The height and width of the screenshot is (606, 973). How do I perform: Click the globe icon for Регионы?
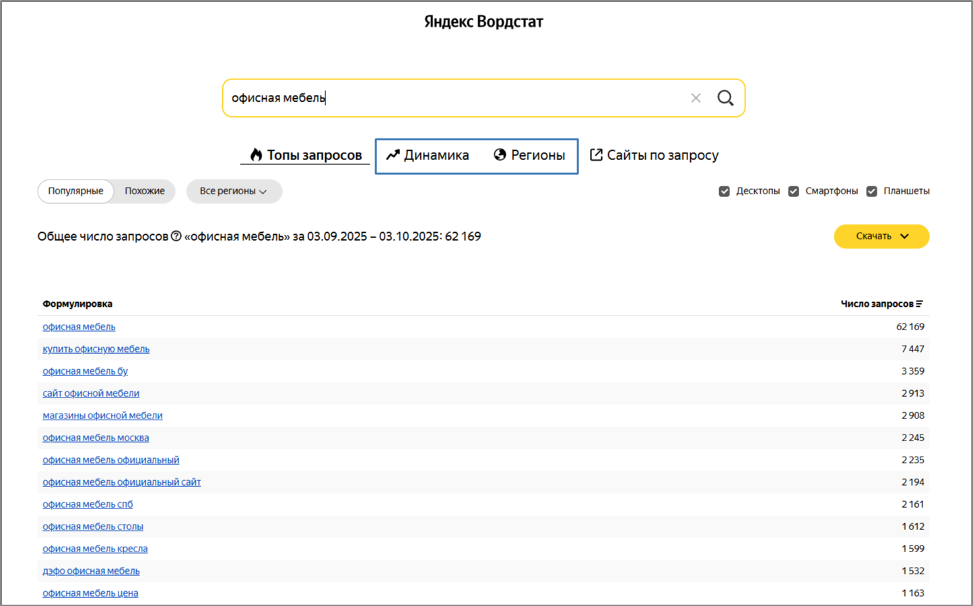pos(500,155)
